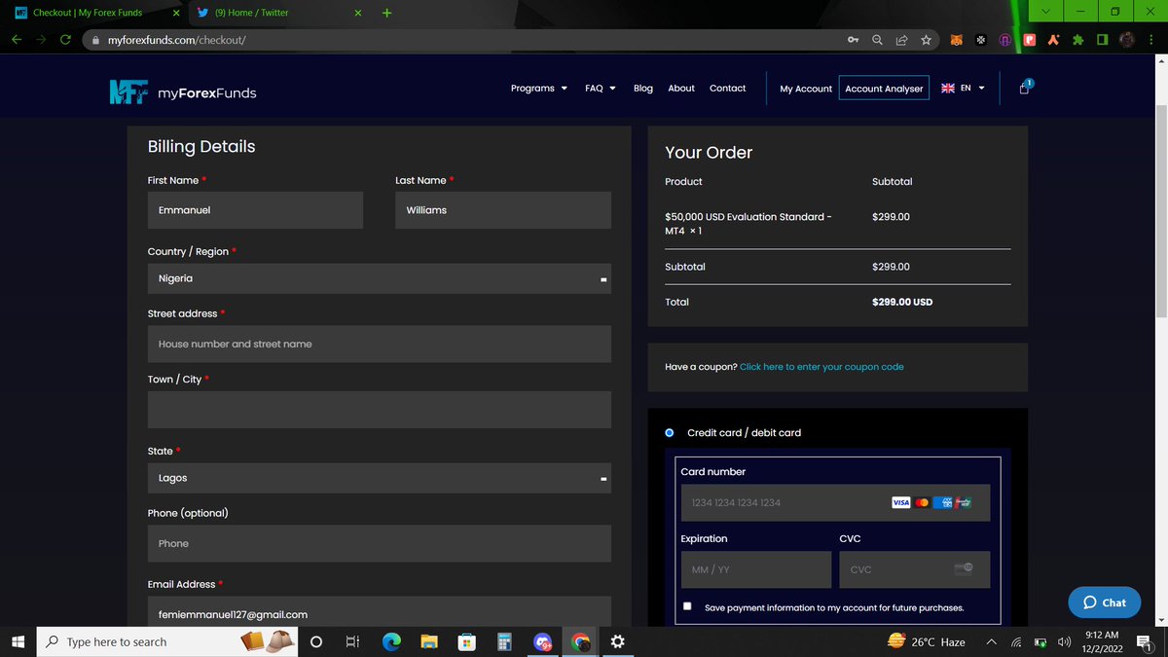Click the purple circle extension icon

click(x=1005, y=40)
